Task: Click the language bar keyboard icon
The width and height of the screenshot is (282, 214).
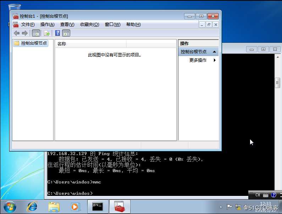Action: [266, 195]
